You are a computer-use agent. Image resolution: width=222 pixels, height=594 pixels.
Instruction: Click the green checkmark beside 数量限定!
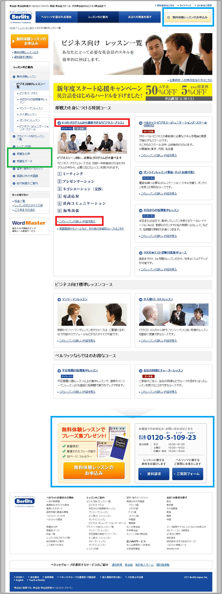(64, 446)
